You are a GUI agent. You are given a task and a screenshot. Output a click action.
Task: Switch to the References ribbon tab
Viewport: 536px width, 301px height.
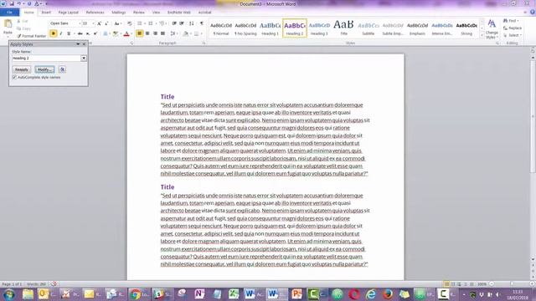tap(95, 13)
